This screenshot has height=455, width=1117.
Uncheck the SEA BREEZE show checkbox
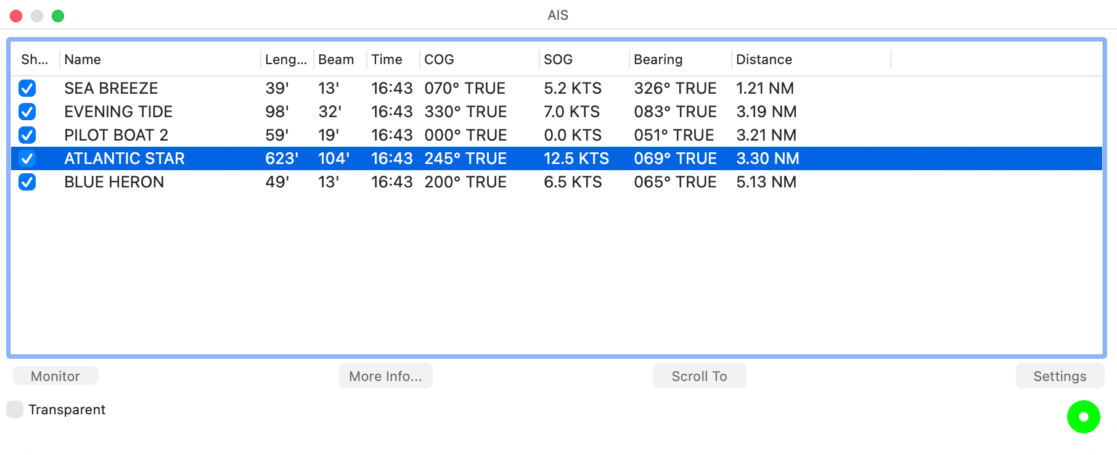tap(27, 88)
